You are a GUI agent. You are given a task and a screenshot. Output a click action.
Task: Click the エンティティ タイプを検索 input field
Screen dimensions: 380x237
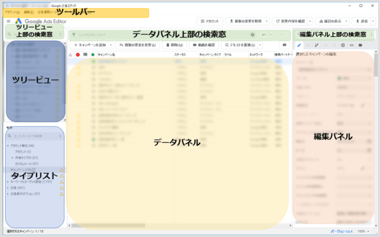[34, 136]
